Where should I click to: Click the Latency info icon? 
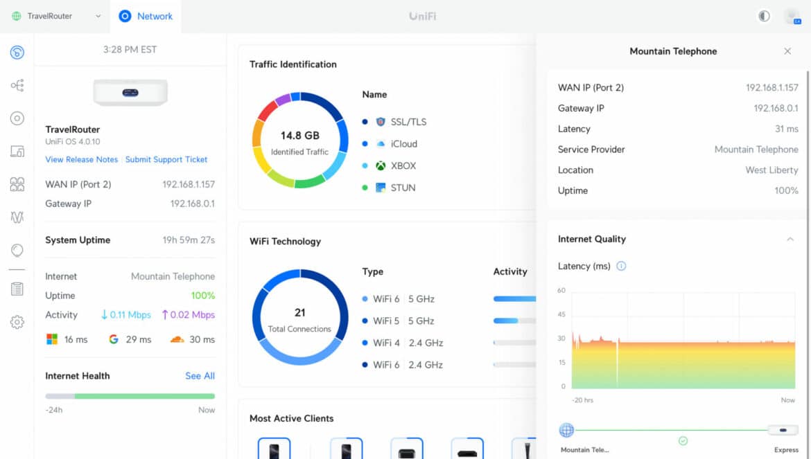pyautogui.click(x=621, y=266)
